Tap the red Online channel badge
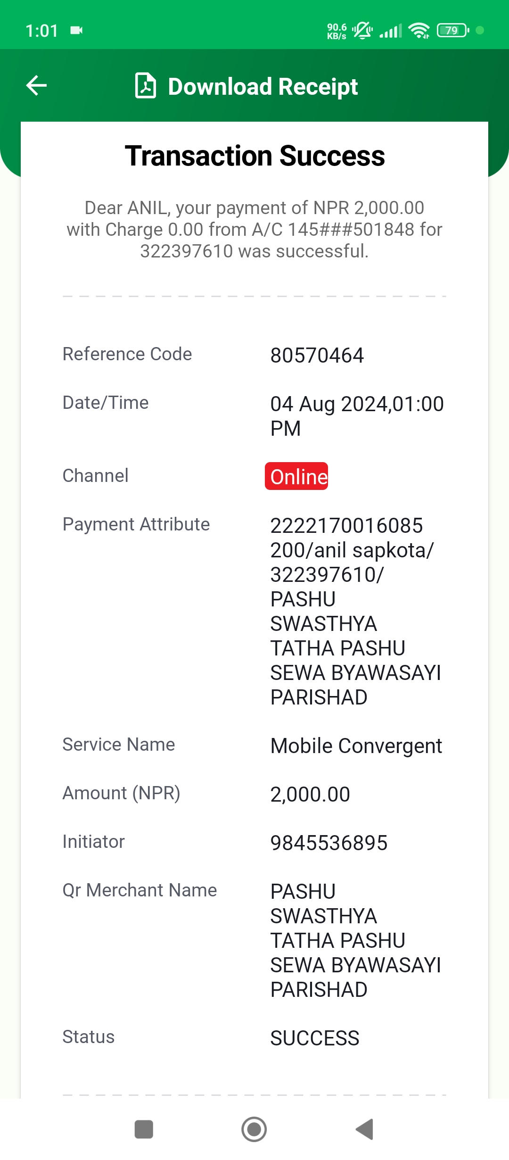 tap(296, 476)
